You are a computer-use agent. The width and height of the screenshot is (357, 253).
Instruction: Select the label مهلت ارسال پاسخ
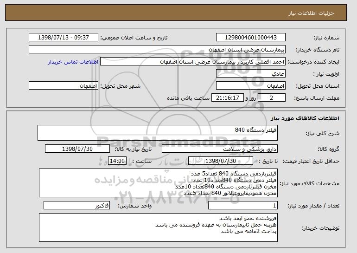coord(317,98)
